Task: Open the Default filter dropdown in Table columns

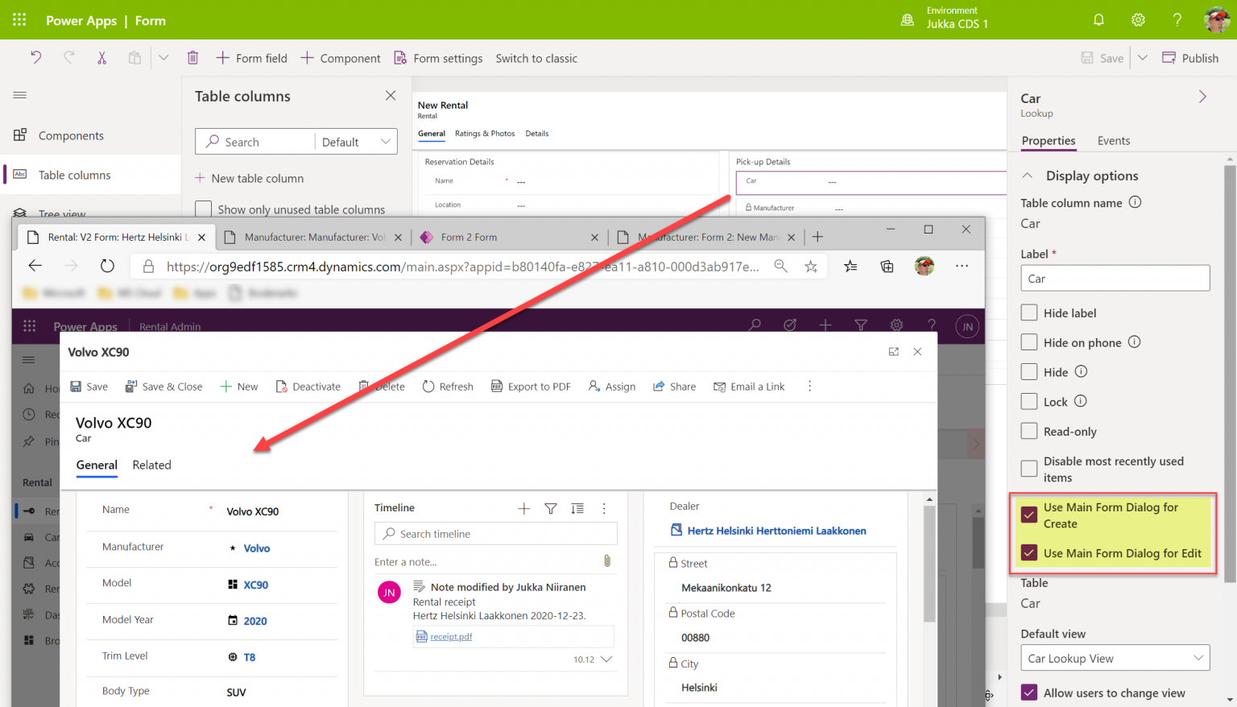Action: (356, 142)
